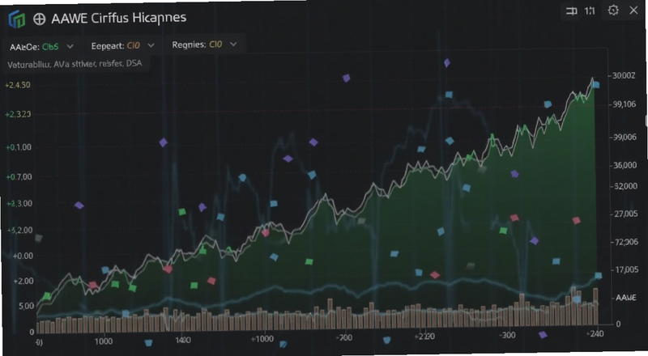This screenshot has height=356, width=648.
Task: Click the circled plus icon before the title
Action: 39,19
